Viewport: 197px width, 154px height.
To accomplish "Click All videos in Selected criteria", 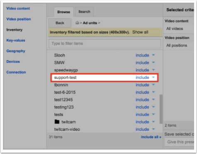I will (x=175, y=29).
